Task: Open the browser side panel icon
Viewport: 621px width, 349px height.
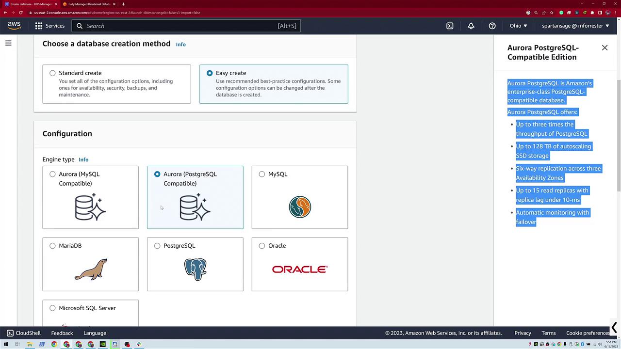Action: click(x=600, y=13)
